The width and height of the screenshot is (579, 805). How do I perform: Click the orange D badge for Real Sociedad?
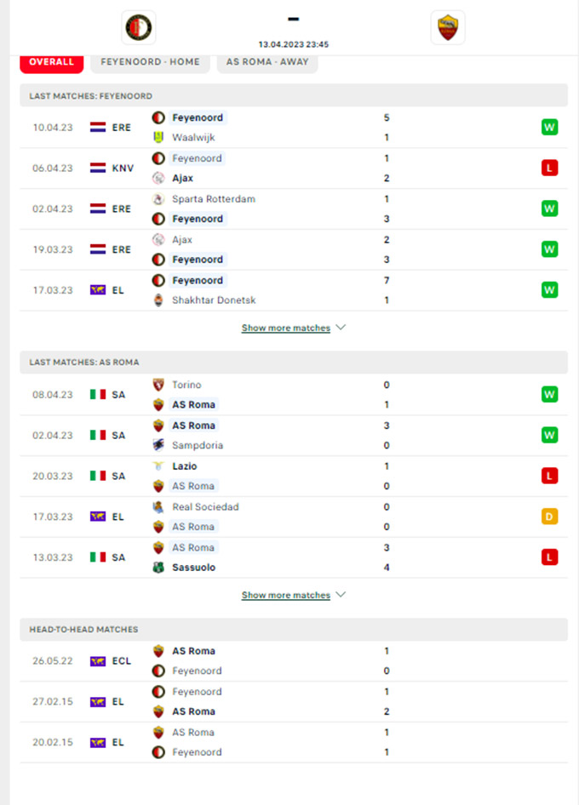tap(549, 517)
